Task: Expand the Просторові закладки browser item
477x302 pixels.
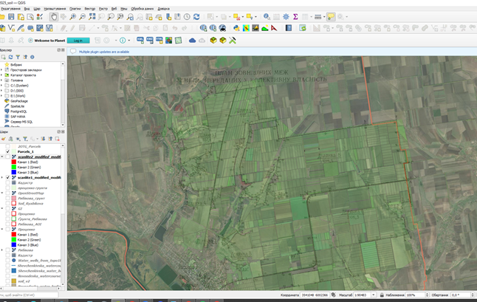Action: (x=3, y=69)
